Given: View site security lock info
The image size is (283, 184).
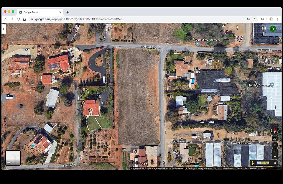Looking at the screenshot, I should coord(32,19).
